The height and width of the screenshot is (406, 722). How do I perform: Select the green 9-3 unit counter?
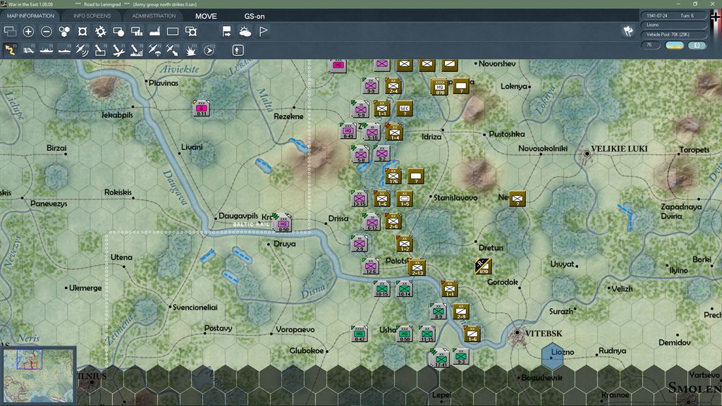coord(461,356)
